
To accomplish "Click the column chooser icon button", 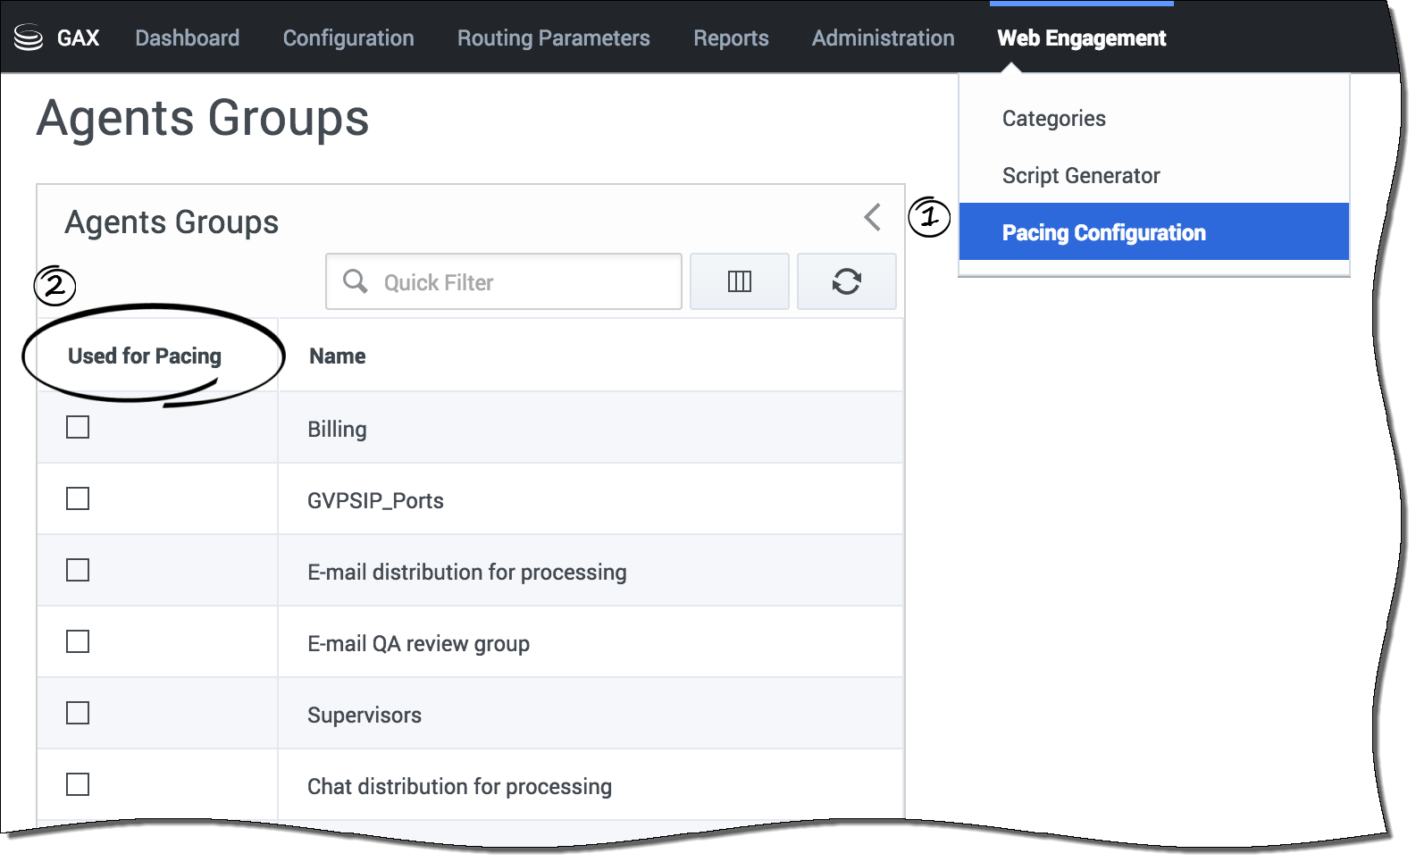I will point(739,281).
